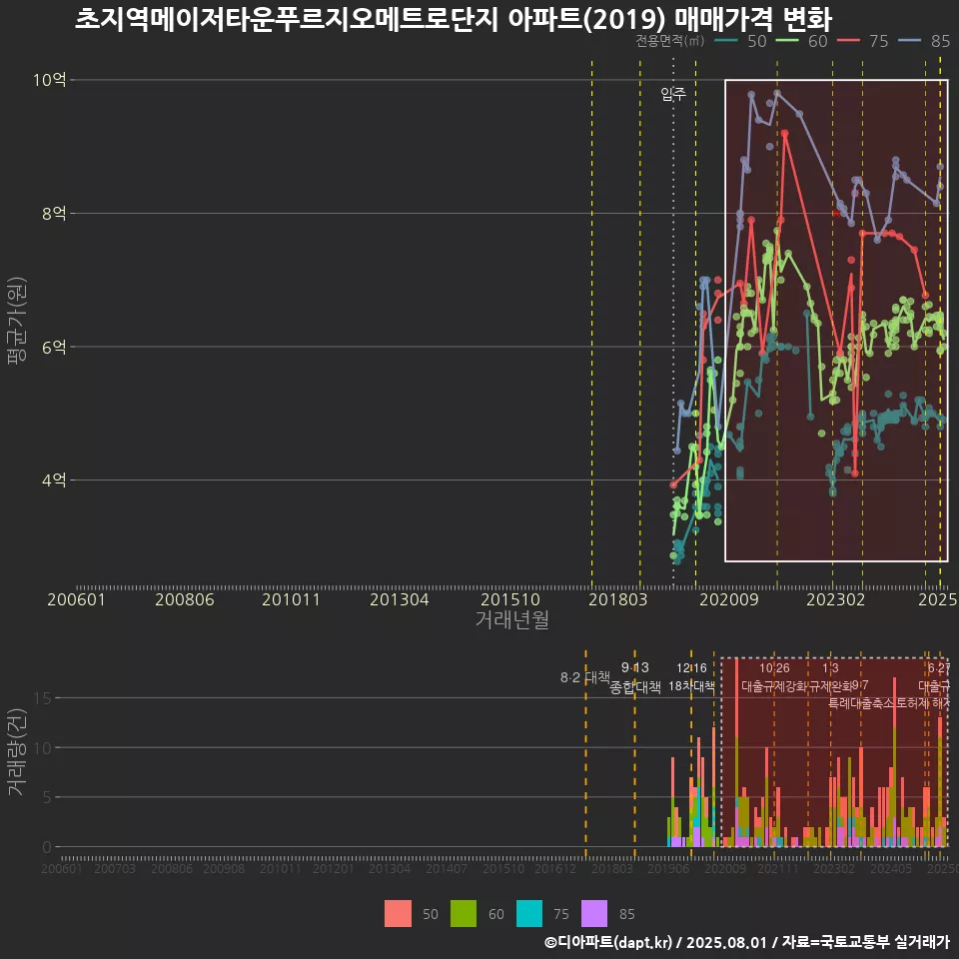The image size is (959, 959).
Task: Click 202405 on the volume chart axis
Action: (891, 868)
